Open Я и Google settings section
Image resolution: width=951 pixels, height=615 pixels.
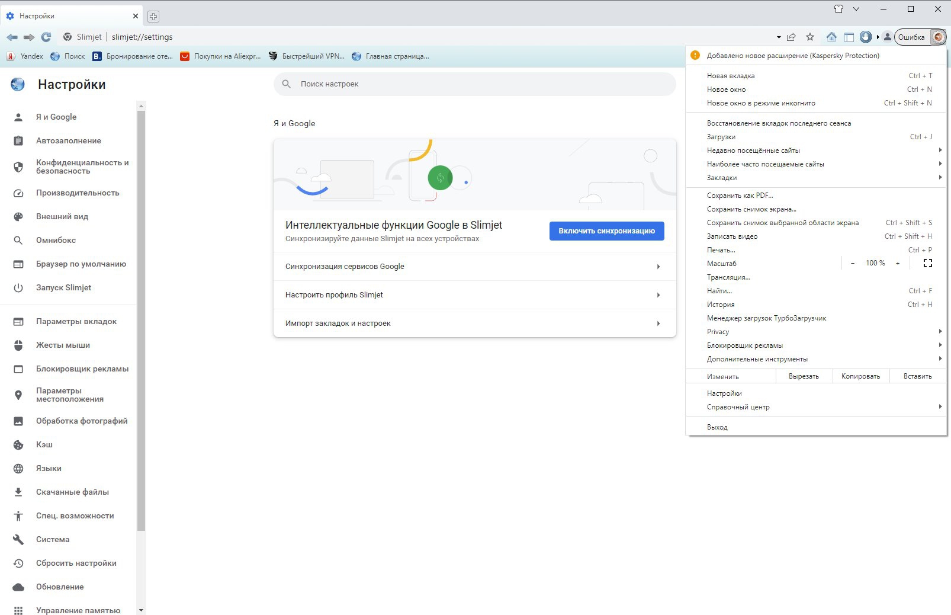(x=68, y=117)
